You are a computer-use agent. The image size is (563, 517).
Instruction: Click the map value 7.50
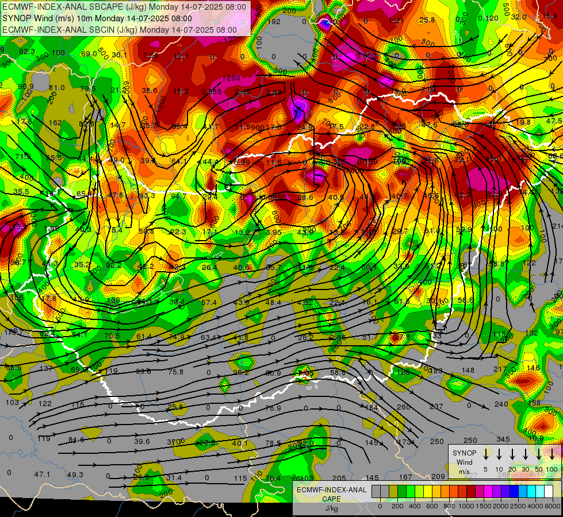pos(151,55)
